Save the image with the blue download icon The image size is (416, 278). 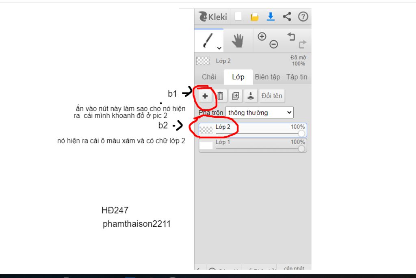pyautogui.click(x=271, y=17)
